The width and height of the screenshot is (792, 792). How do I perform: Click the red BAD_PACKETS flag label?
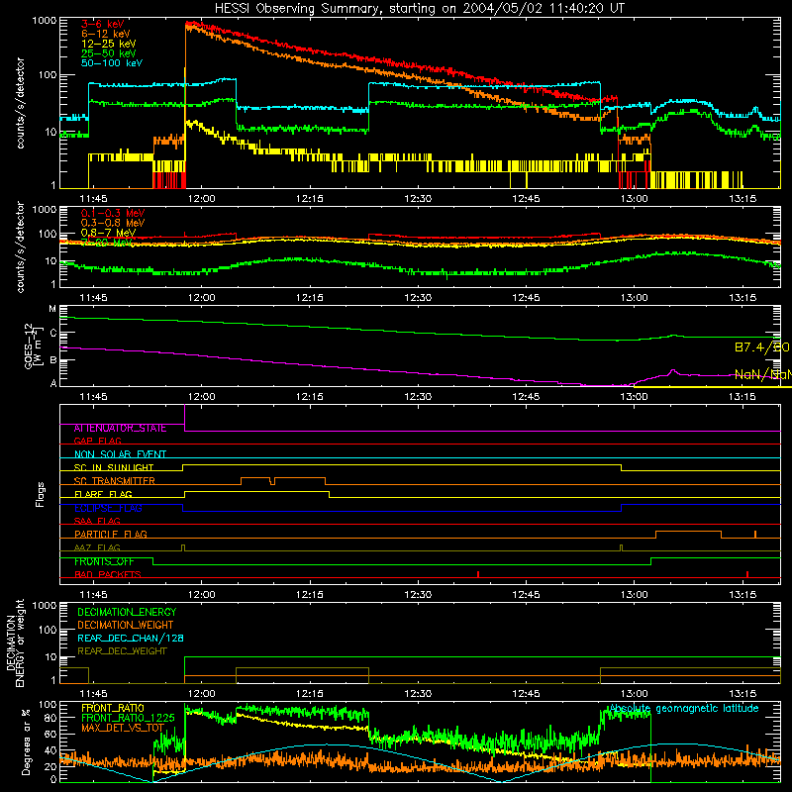(x=108, y=574)
